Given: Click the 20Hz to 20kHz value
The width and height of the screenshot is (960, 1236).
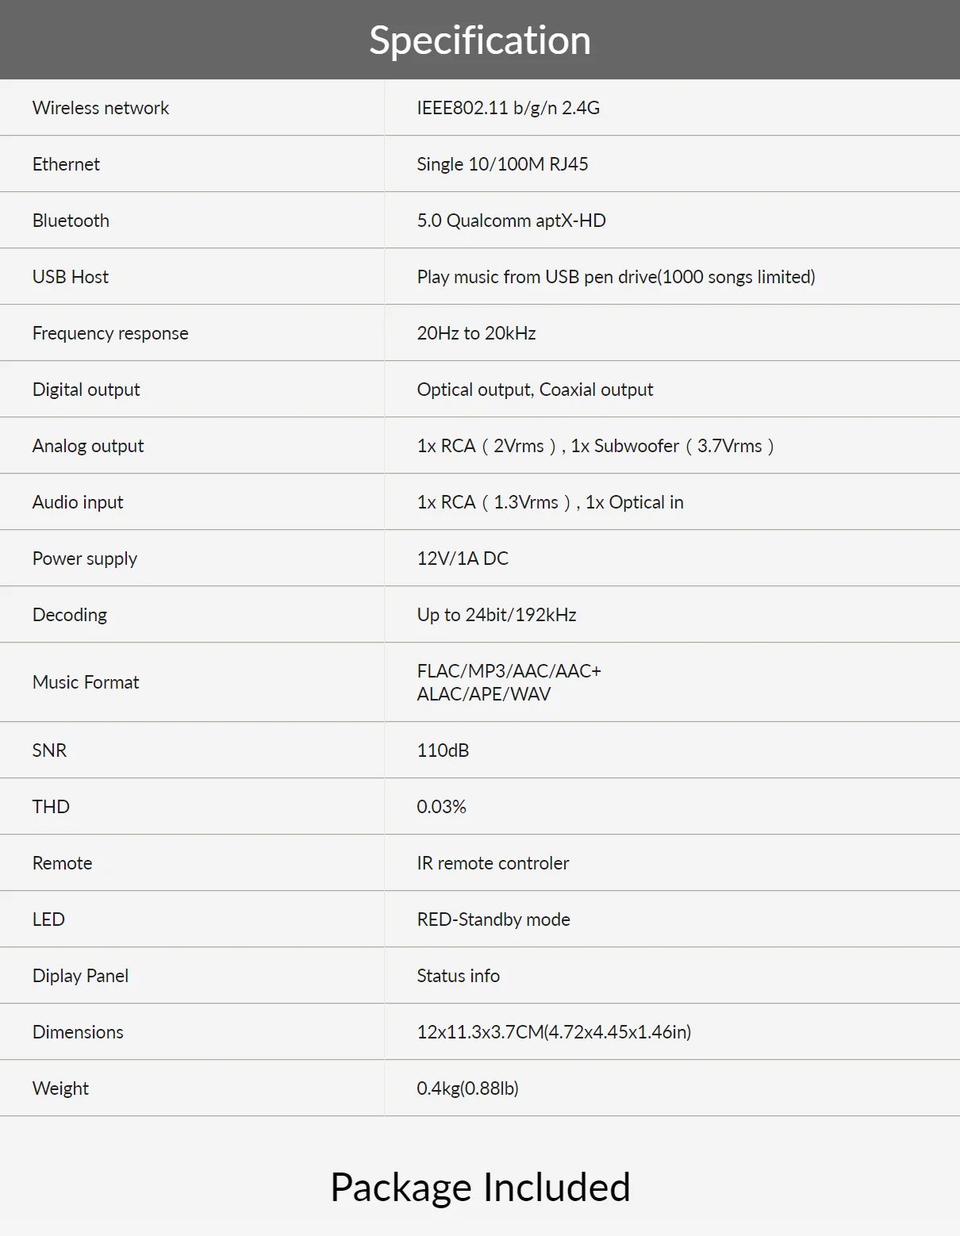Looking at the screenshot, I should [x=476, y=333].
